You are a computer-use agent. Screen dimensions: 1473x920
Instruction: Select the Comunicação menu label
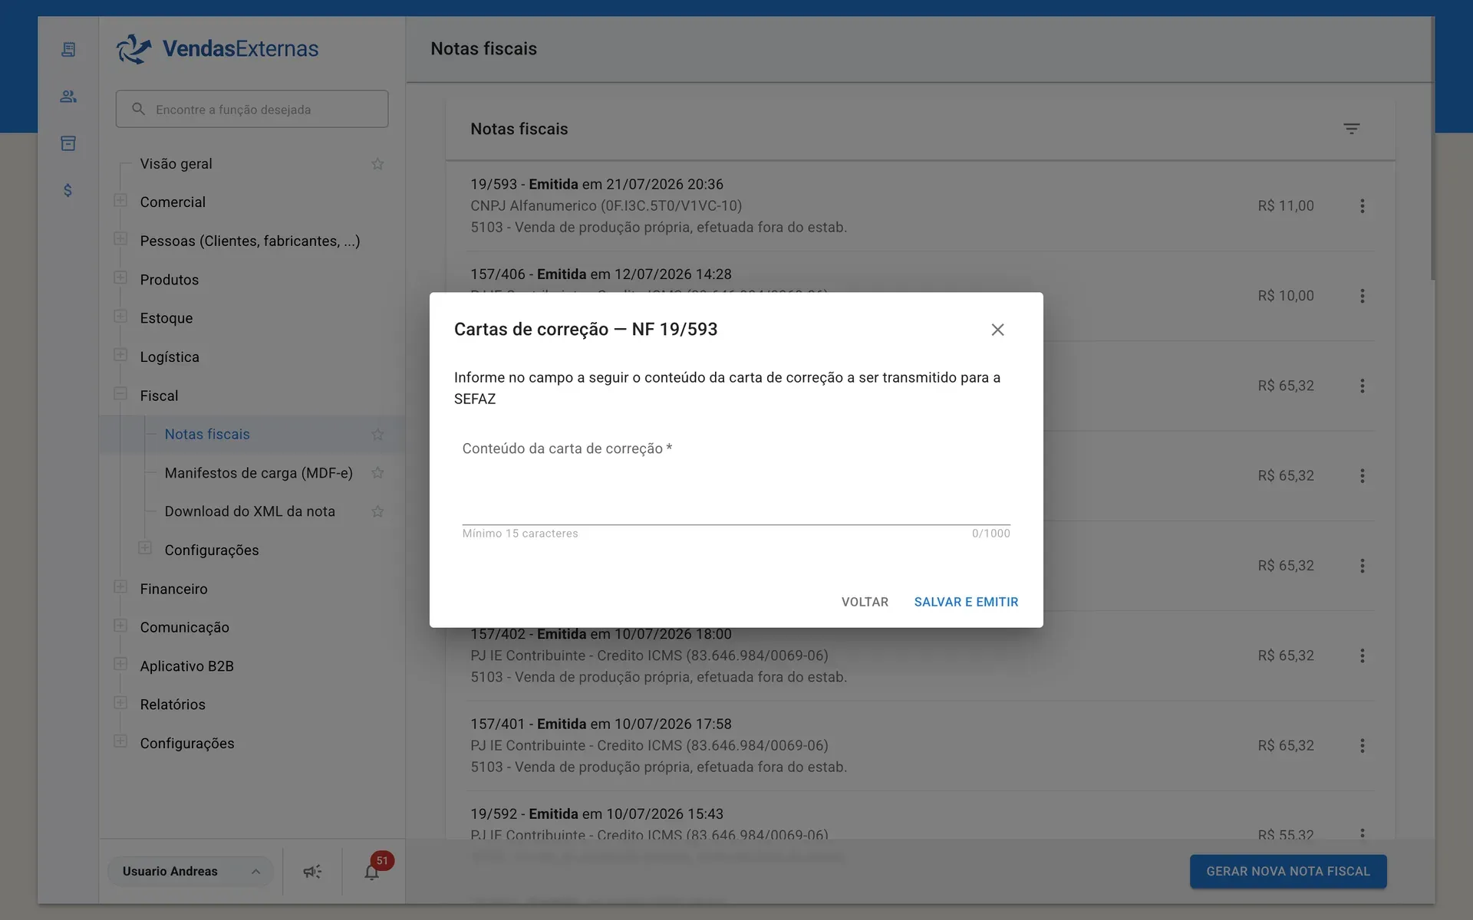point(184,627)
